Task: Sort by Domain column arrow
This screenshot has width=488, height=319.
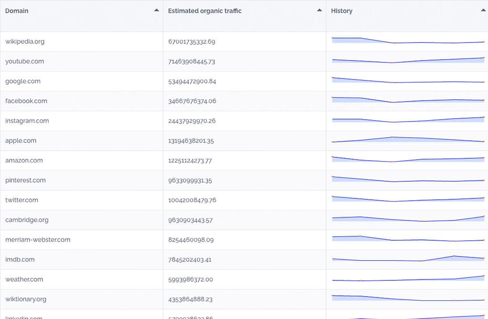Action: pyautogui.click(x=156, y=10)
